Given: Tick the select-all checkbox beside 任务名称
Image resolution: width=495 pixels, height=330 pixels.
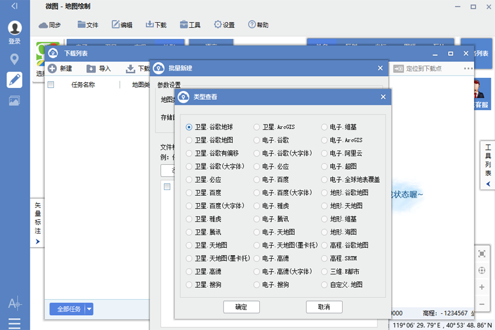Looking at the screenshot, I should pos(51,85).
